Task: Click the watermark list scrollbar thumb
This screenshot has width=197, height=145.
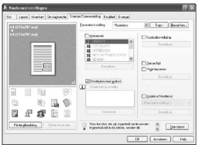Action: [x=131, y=46]
